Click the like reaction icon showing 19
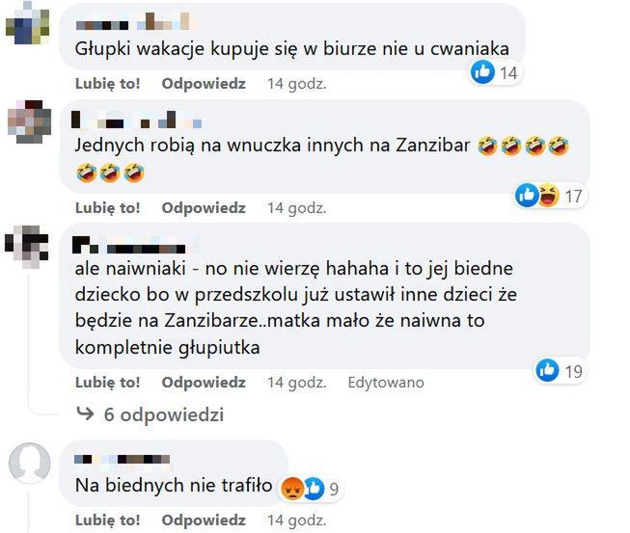This screenshot has width=630, height=533. pos(547,370)
